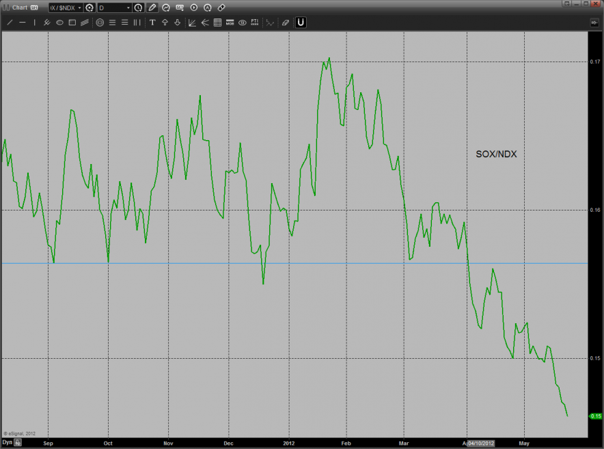Pick the Fibonacci circle tool

pos(100,23)
